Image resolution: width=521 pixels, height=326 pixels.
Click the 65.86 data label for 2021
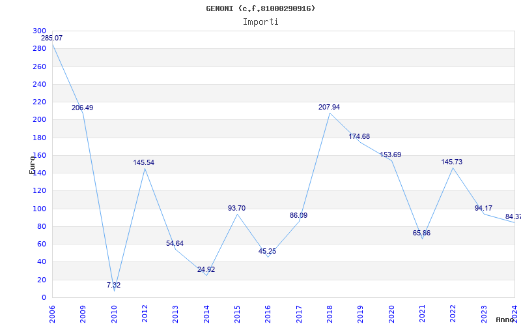421,233
